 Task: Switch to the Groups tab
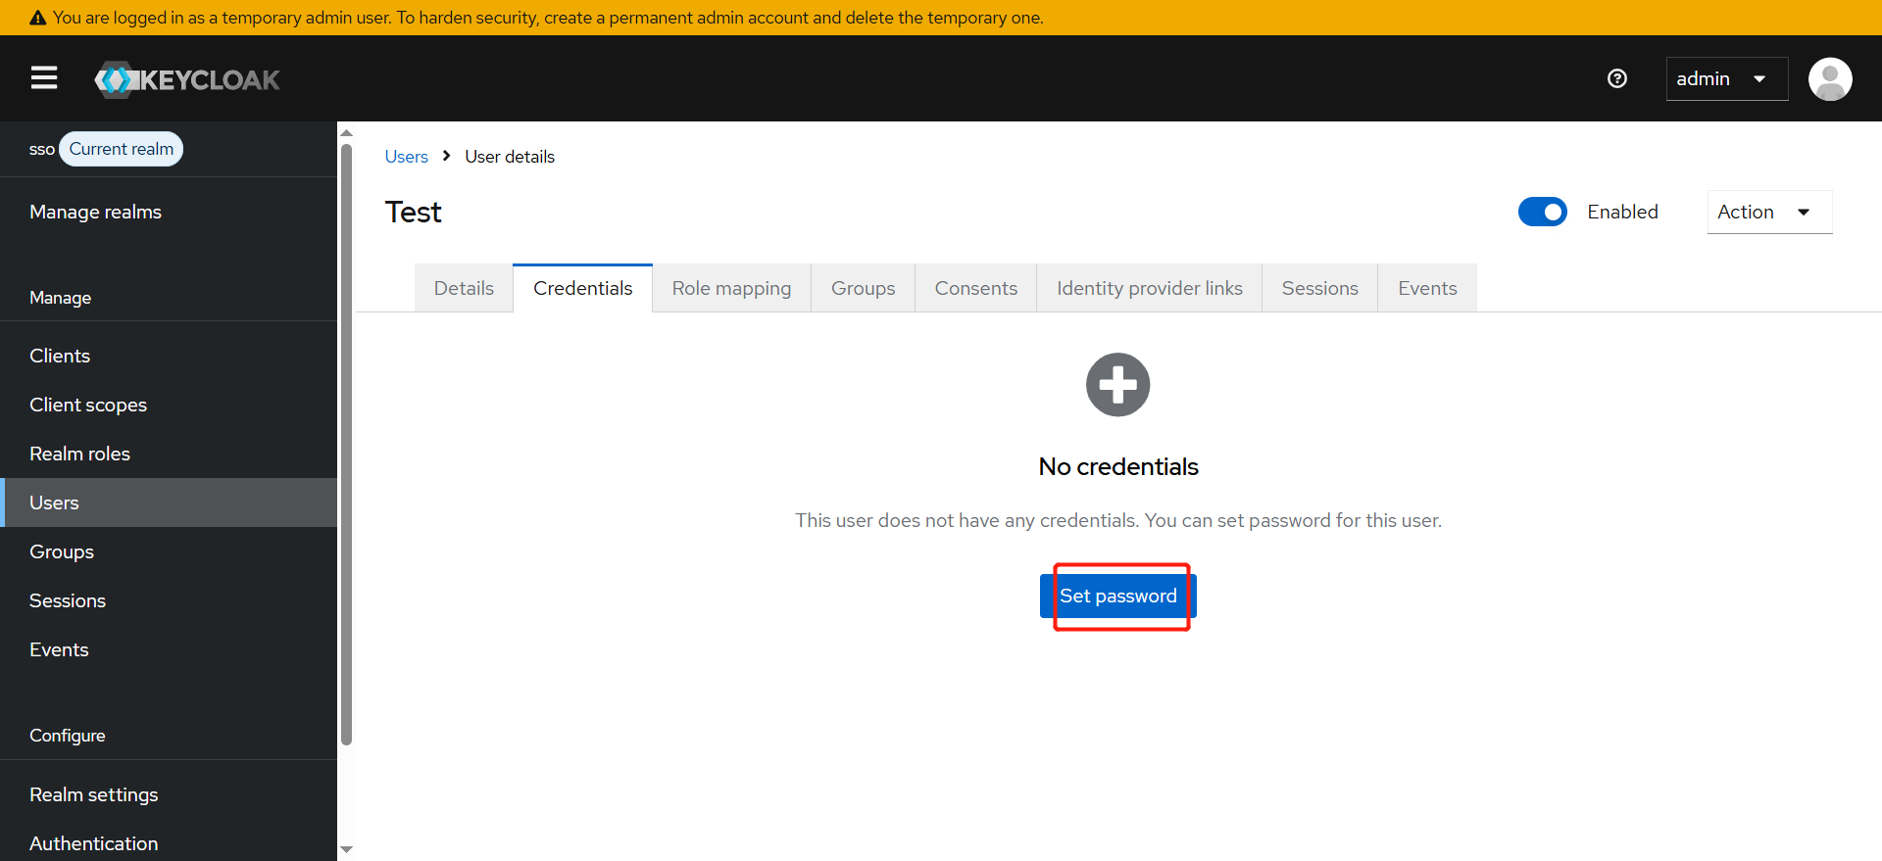863,288
